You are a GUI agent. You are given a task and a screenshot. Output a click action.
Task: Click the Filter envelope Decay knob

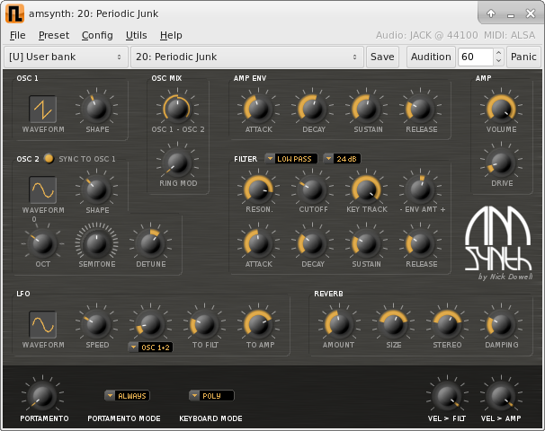pos(312,243)
